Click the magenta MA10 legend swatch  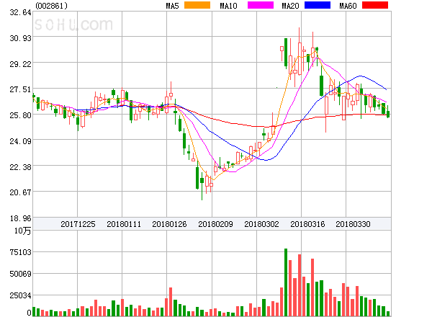(261, 5)
